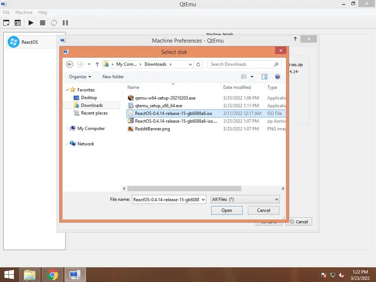This screenshot has width=376, height=282.
Task: Go up one folder level
Action: [x=97, y=64]
